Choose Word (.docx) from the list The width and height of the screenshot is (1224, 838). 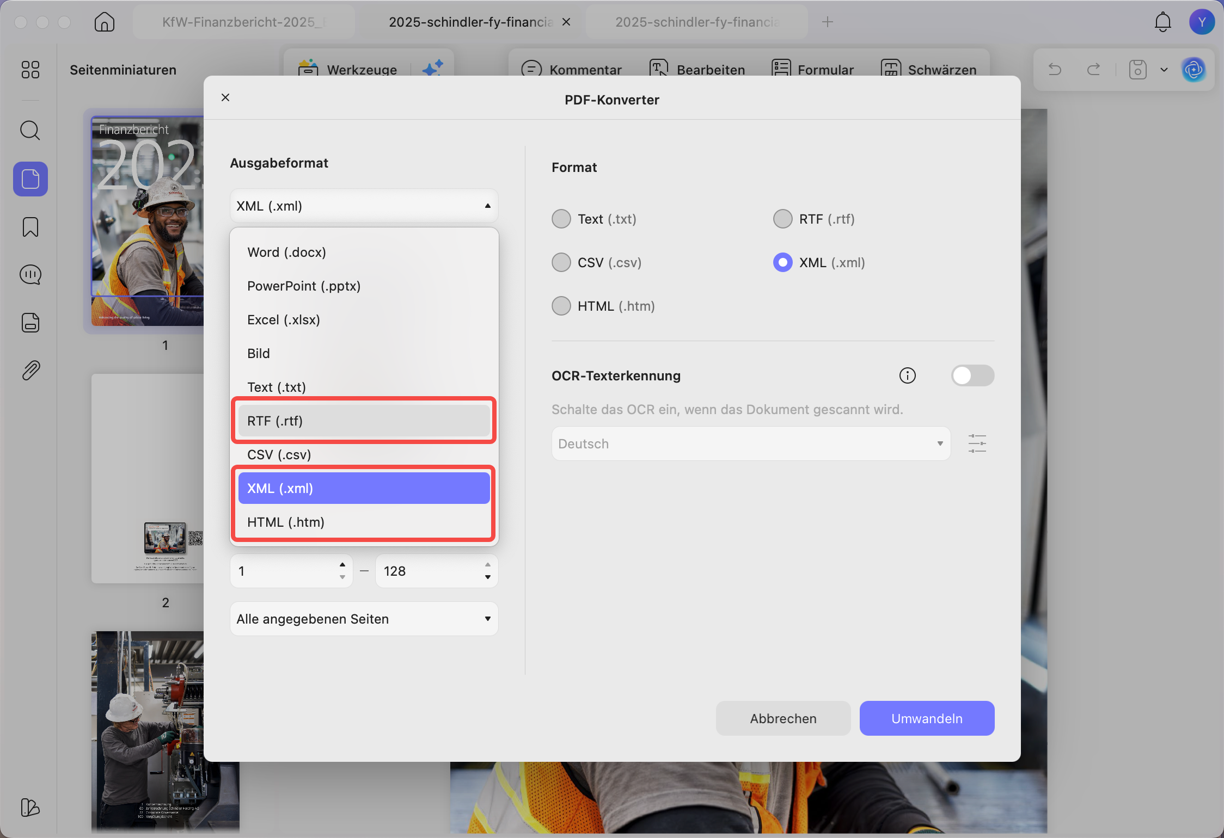pos(364,252)
